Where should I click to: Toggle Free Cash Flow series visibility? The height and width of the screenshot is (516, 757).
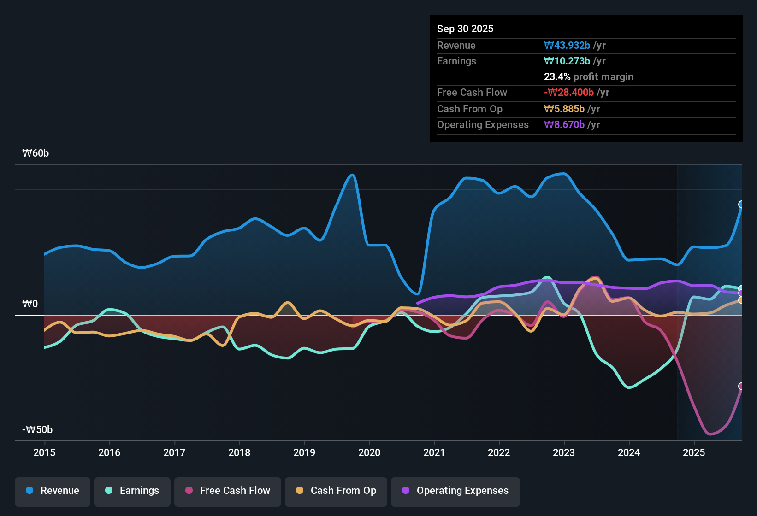[x=227, y=491]
